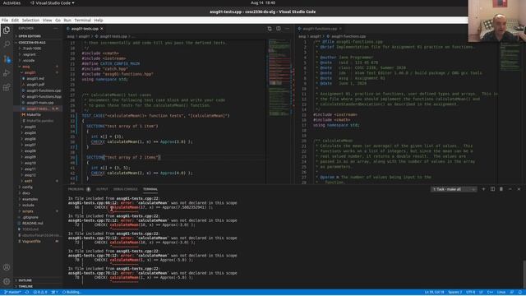Close the assg01-tests.cpp tab

click(x=102, y=29)
